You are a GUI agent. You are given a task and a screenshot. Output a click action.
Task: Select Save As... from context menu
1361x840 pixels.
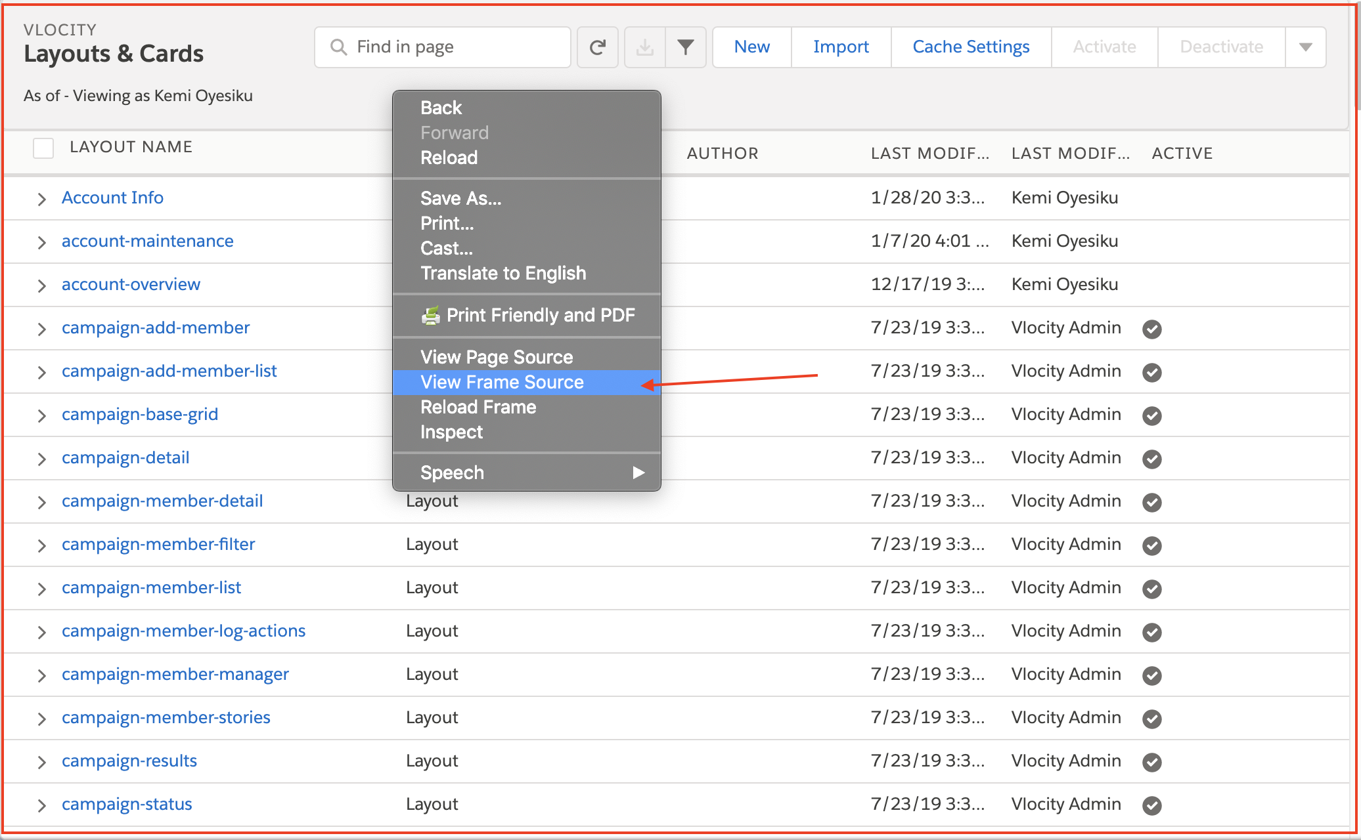point(527,198)
